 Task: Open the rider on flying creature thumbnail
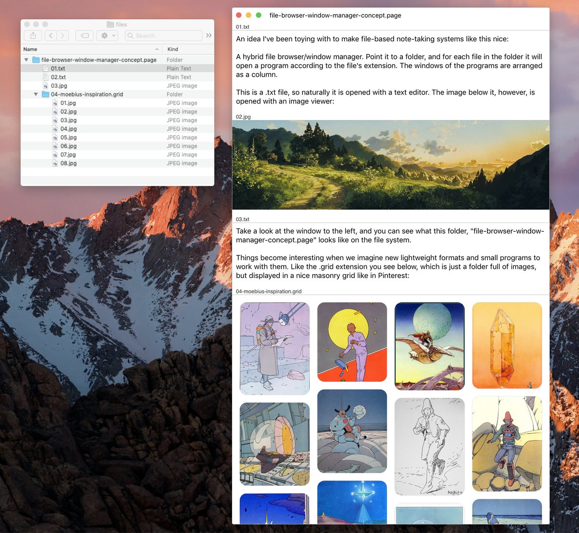pyautogui.click(x=429, y=346)
